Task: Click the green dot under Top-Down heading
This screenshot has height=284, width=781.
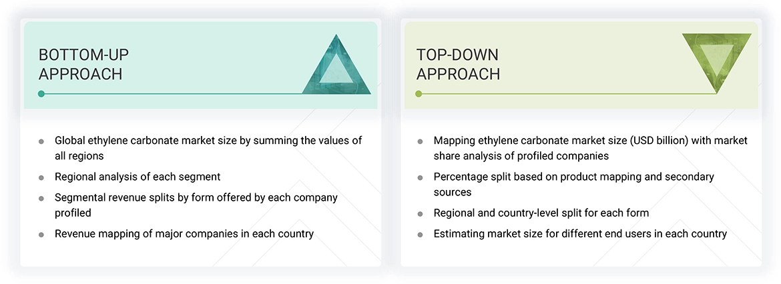Action: tap(419, 94)
